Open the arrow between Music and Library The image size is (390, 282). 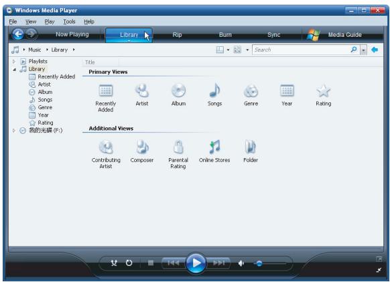click(47, 50)
